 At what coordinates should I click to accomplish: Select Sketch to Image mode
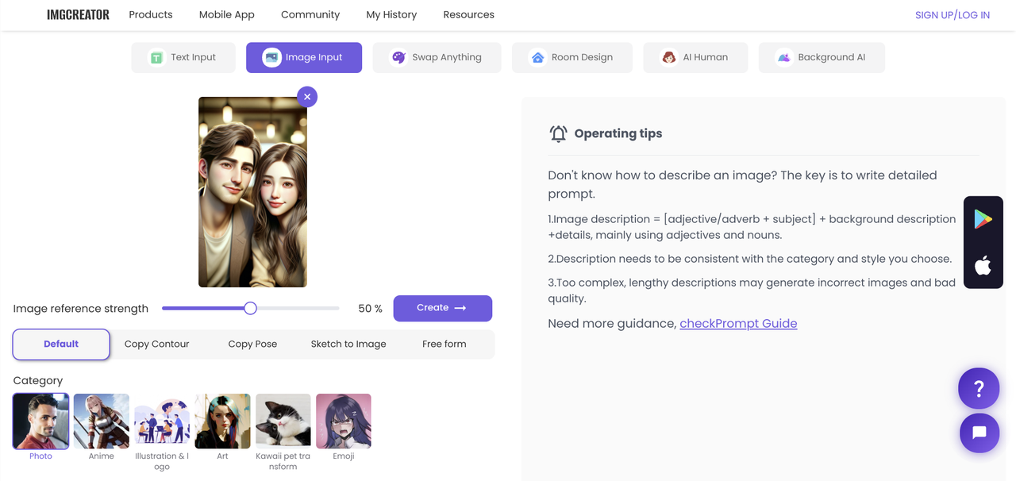pos(348,344)
